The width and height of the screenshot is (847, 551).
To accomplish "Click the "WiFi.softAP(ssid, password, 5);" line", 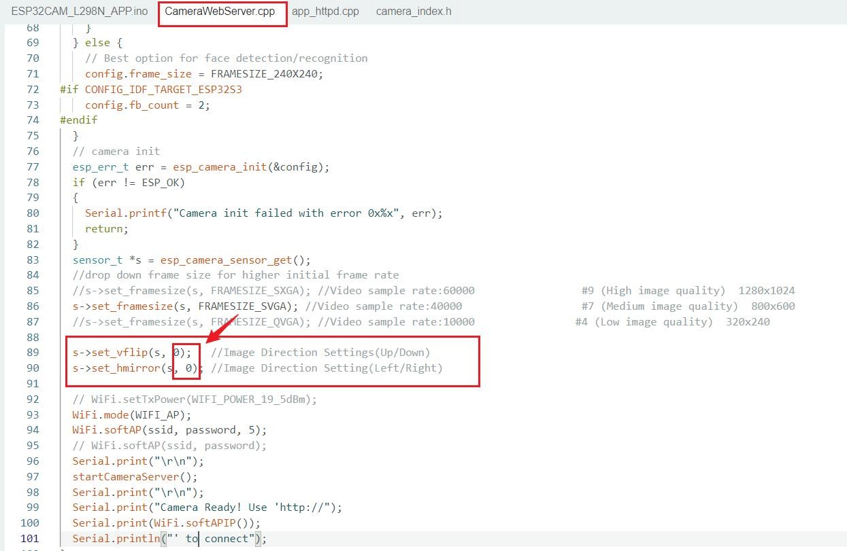I will (169, 430).
